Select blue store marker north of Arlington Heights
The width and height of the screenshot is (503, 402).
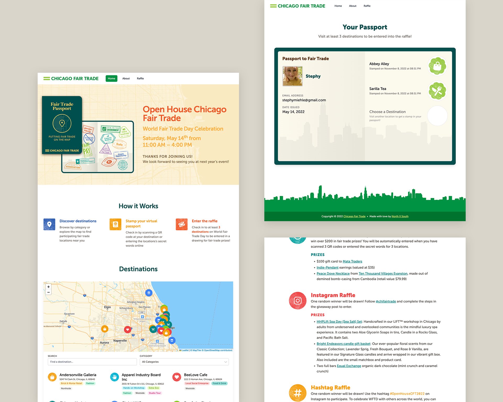149,293
